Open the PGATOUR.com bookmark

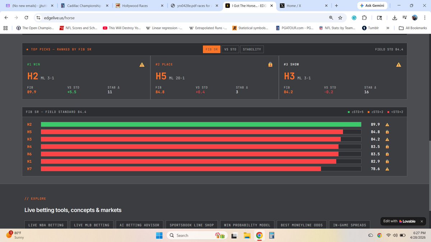(295, 28)
